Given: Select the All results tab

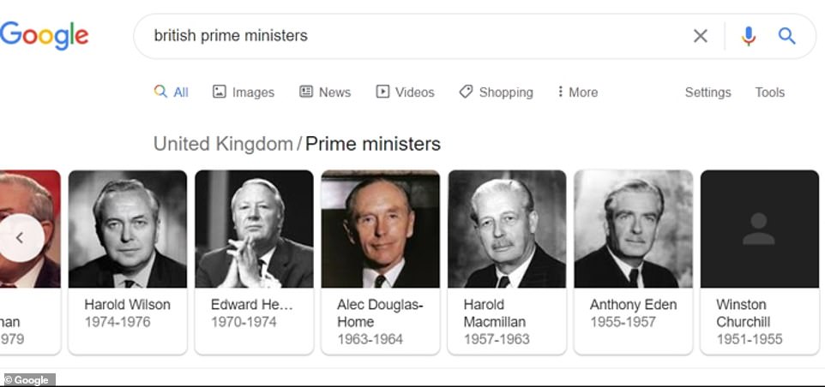Looking at the screenshot, I should pos(172,92).
